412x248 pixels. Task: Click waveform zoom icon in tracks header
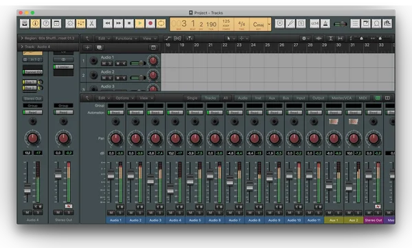pos(319,38)
